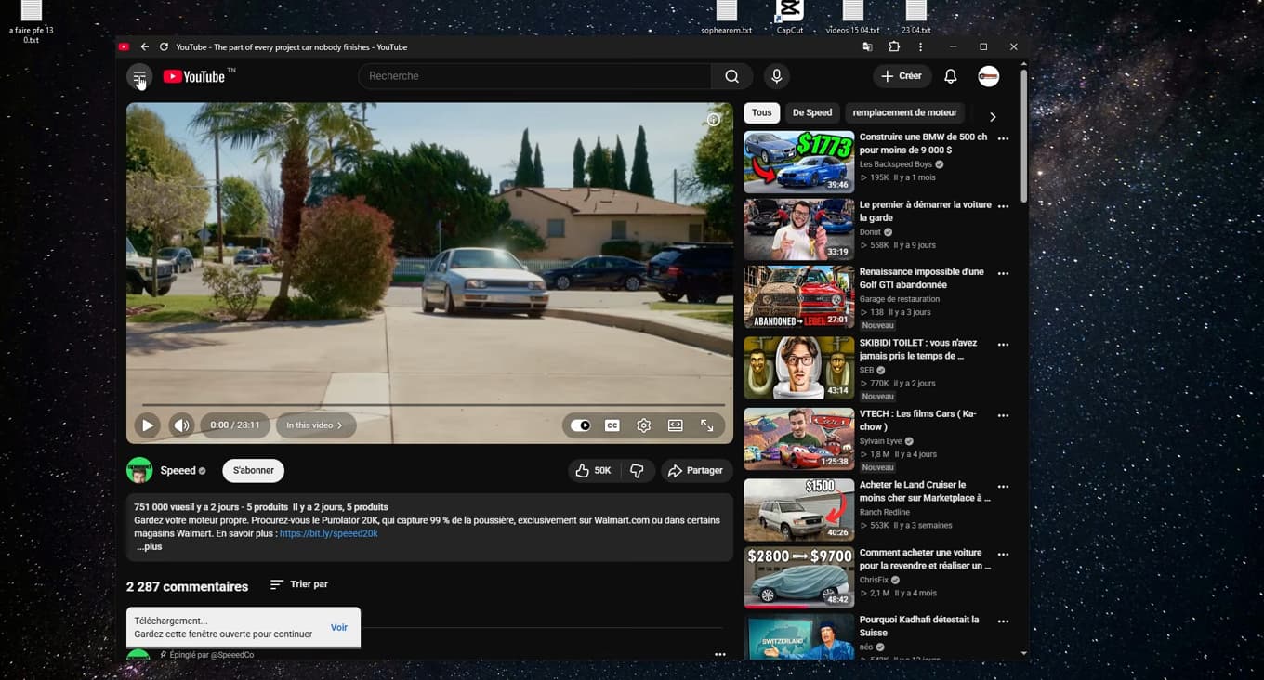Open the Land Cruiser $1500 thumbnail

pyautogui.click(x=799, y=510)
